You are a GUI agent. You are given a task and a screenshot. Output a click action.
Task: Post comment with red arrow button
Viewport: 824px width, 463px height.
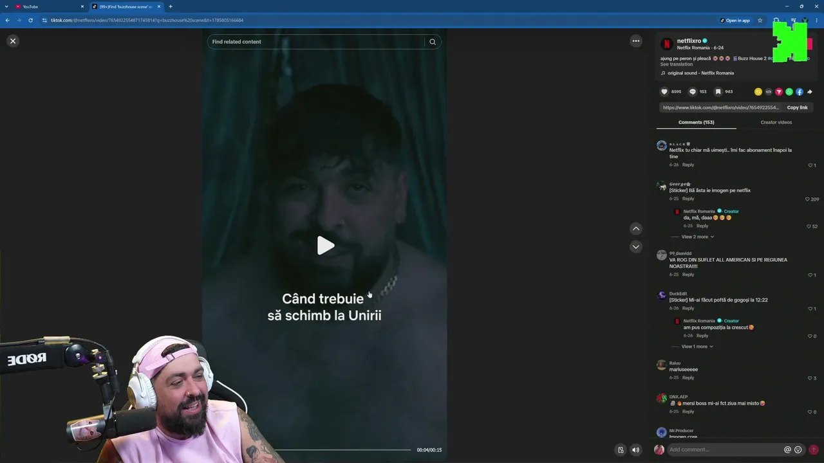tap(814, 450)
